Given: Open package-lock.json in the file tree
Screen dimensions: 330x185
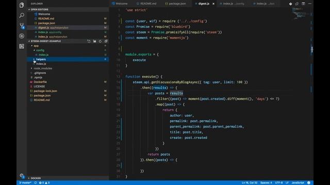Looking at the screenshot, I should coord(45,91).
